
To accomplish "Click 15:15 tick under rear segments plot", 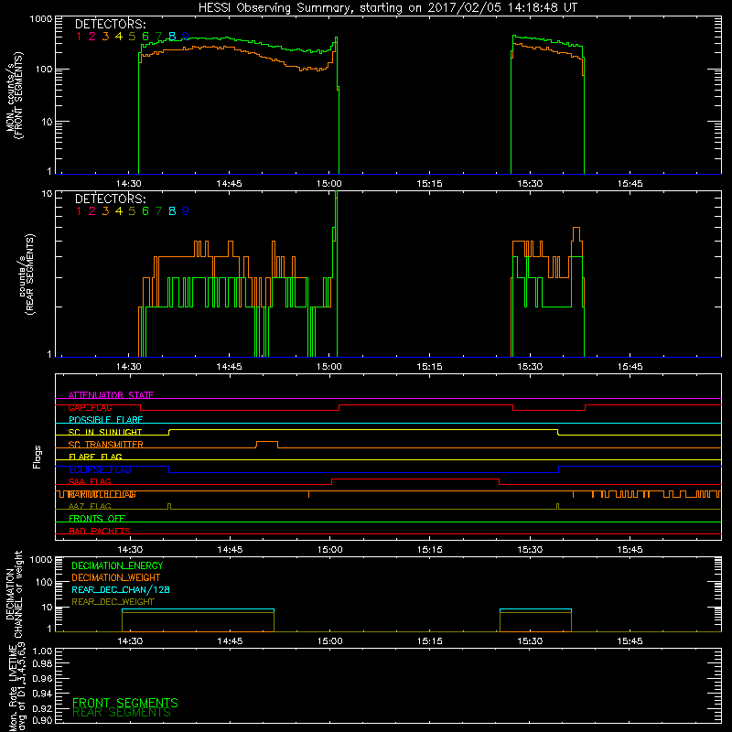I will point(429,367).
